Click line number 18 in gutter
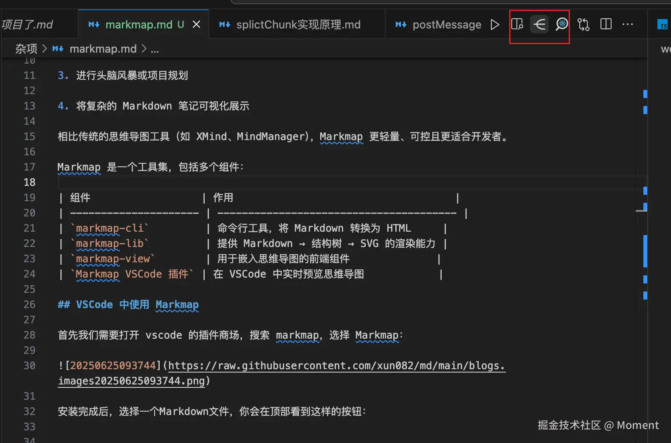The height and width of the screenshot is (443, 671). (x=29, y=182)
